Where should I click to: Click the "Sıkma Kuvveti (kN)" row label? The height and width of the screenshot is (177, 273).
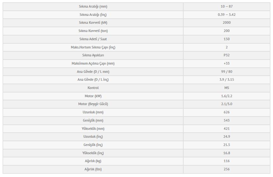[x=93, y=23]
